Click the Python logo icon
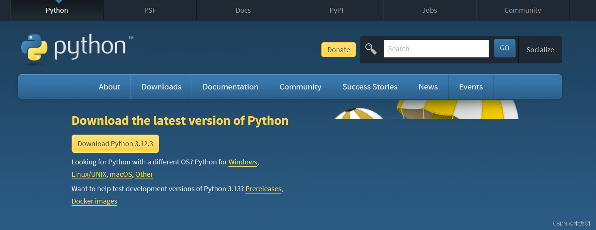The height and width of the screenshot is (230, 596). pyautogui.click(x=34, y=48)
